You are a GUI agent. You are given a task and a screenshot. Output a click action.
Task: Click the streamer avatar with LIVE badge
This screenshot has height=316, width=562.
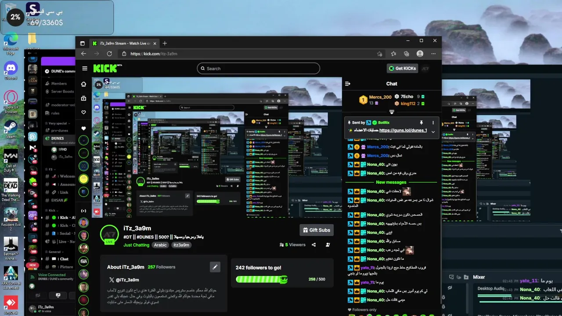tap(109, 234)
